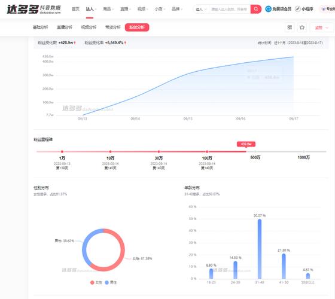Click the 09/17 x-axis label
This screenshot has width=335, height=299.
tap(294, 118)
